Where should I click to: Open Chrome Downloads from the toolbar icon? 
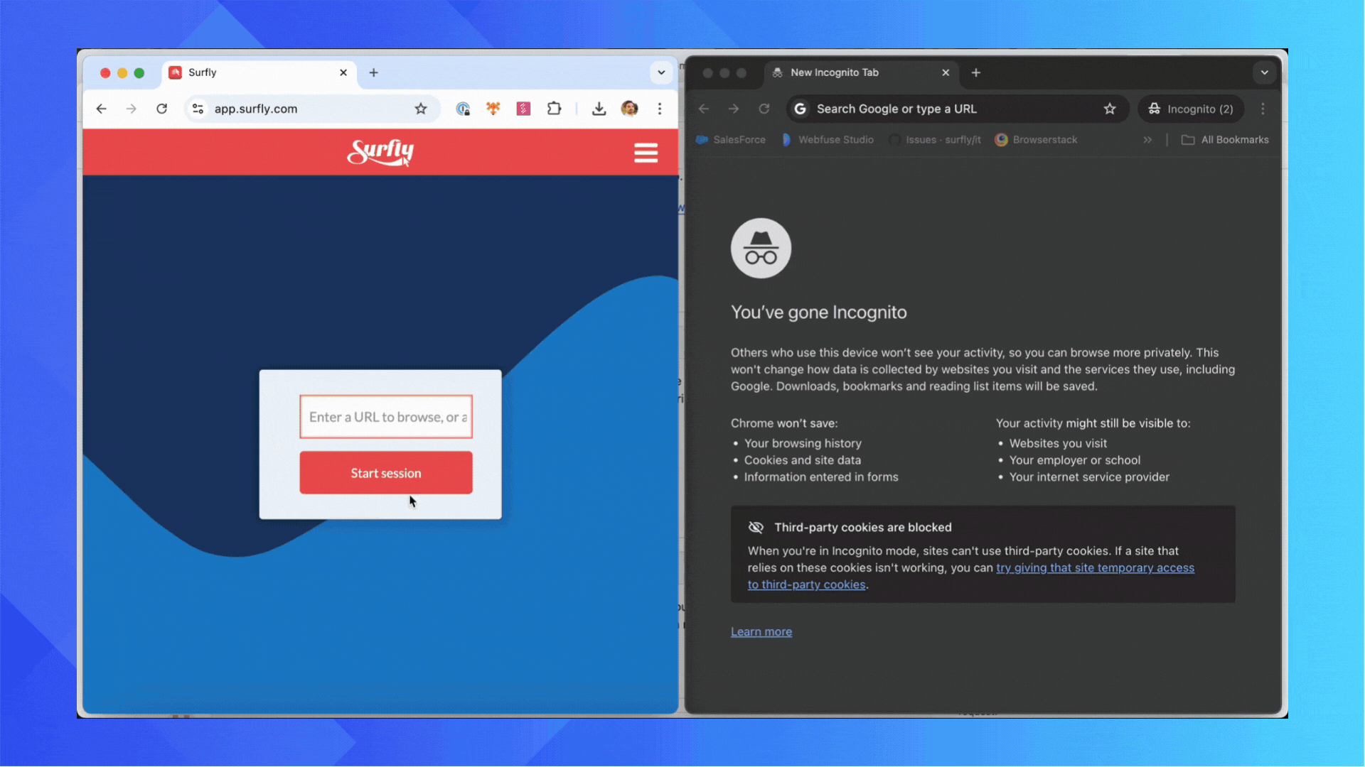[x=599, y=109]
